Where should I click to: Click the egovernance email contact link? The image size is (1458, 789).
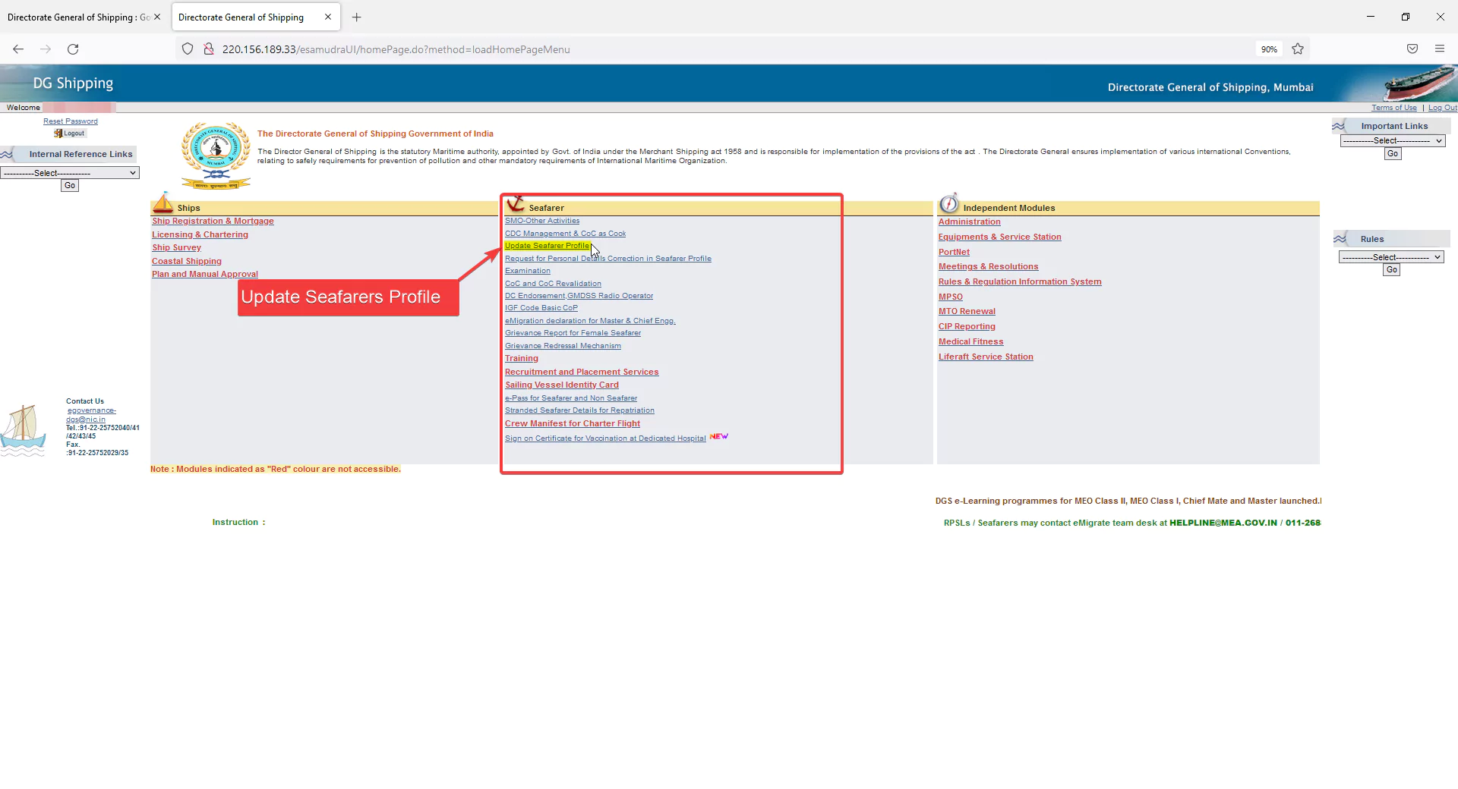91,415
